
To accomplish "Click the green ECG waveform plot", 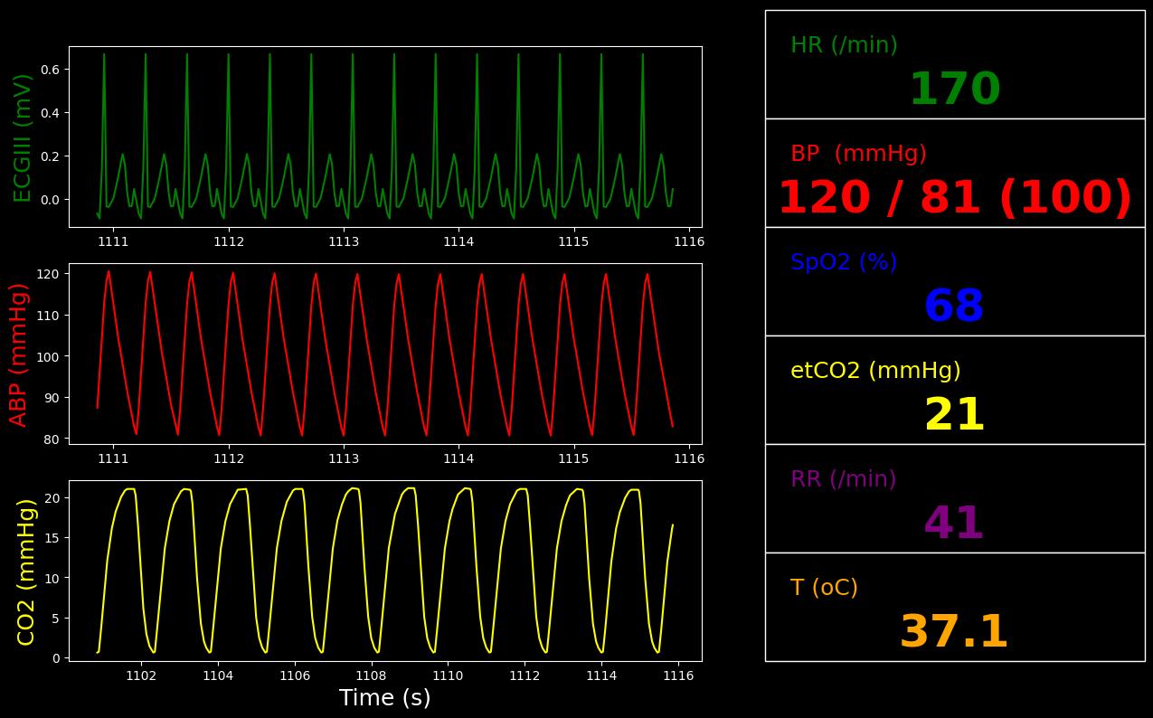I will click(x=385, y=137).
